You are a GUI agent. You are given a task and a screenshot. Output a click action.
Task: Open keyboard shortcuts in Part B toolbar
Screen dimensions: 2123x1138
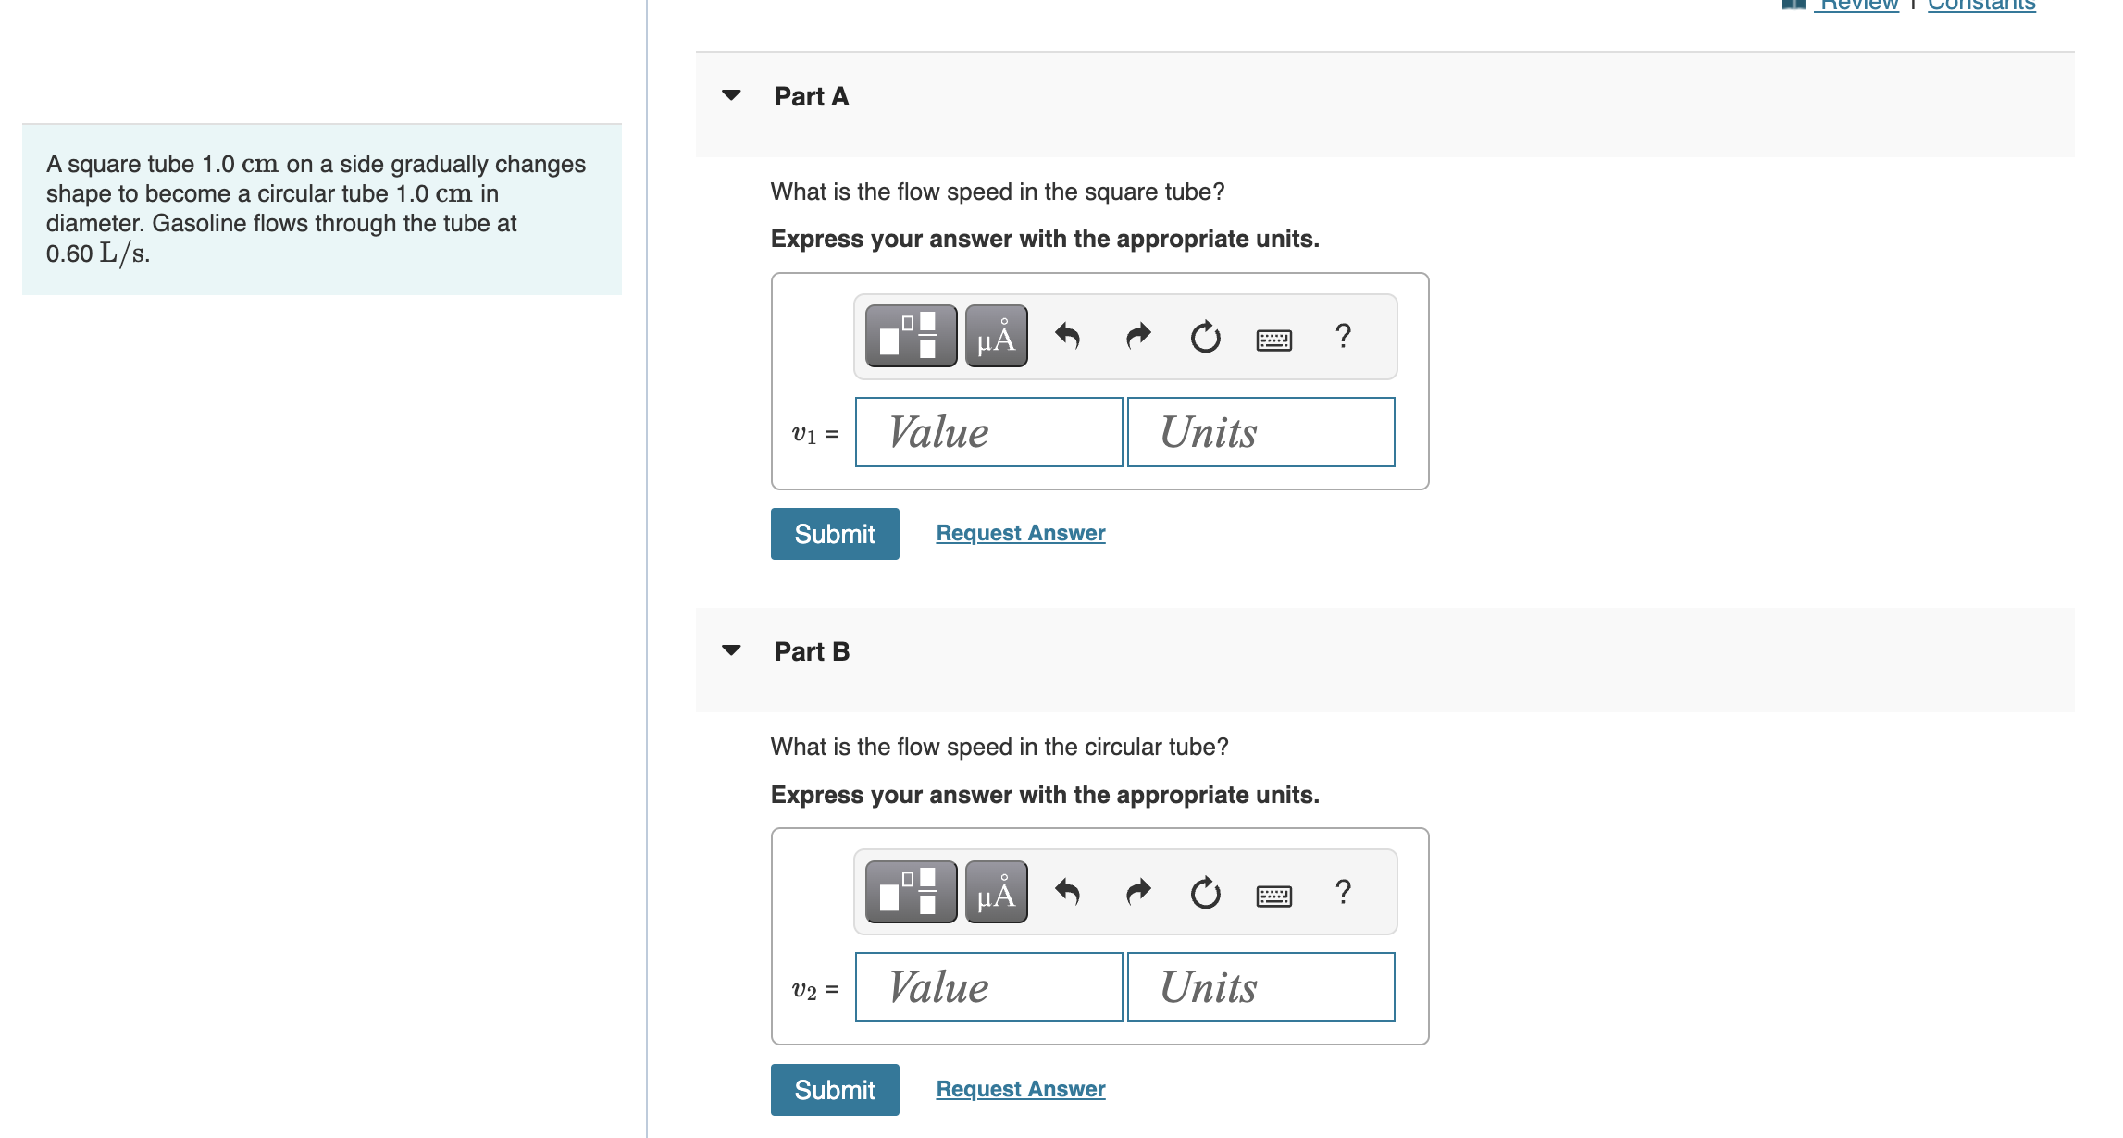(x=1274, y=896)
